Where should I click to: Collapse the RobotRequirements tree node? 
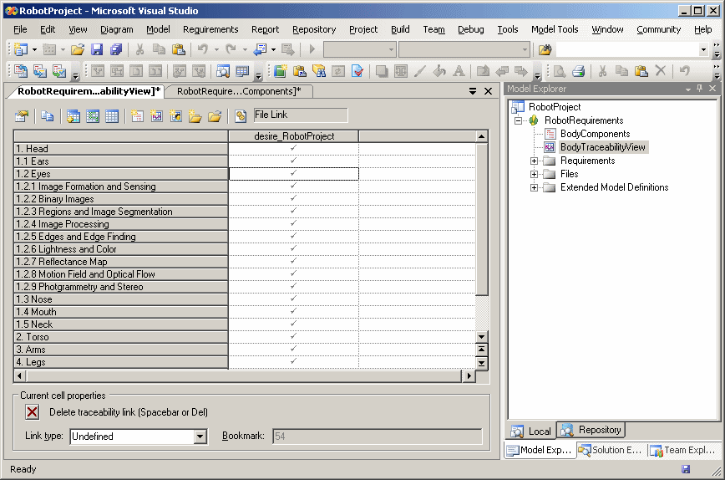point(519,120)
